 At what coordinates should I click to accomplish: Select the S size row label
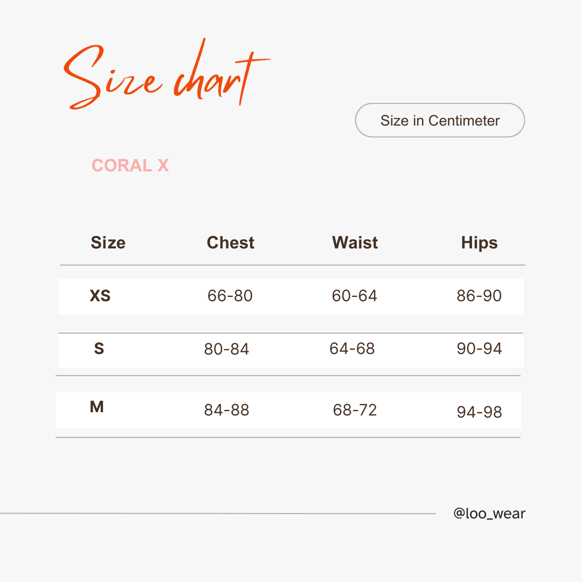(x=99, y=349)
